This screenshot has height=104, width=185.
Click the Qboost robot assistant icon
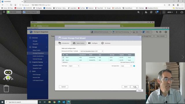click(x=8, y=75)
